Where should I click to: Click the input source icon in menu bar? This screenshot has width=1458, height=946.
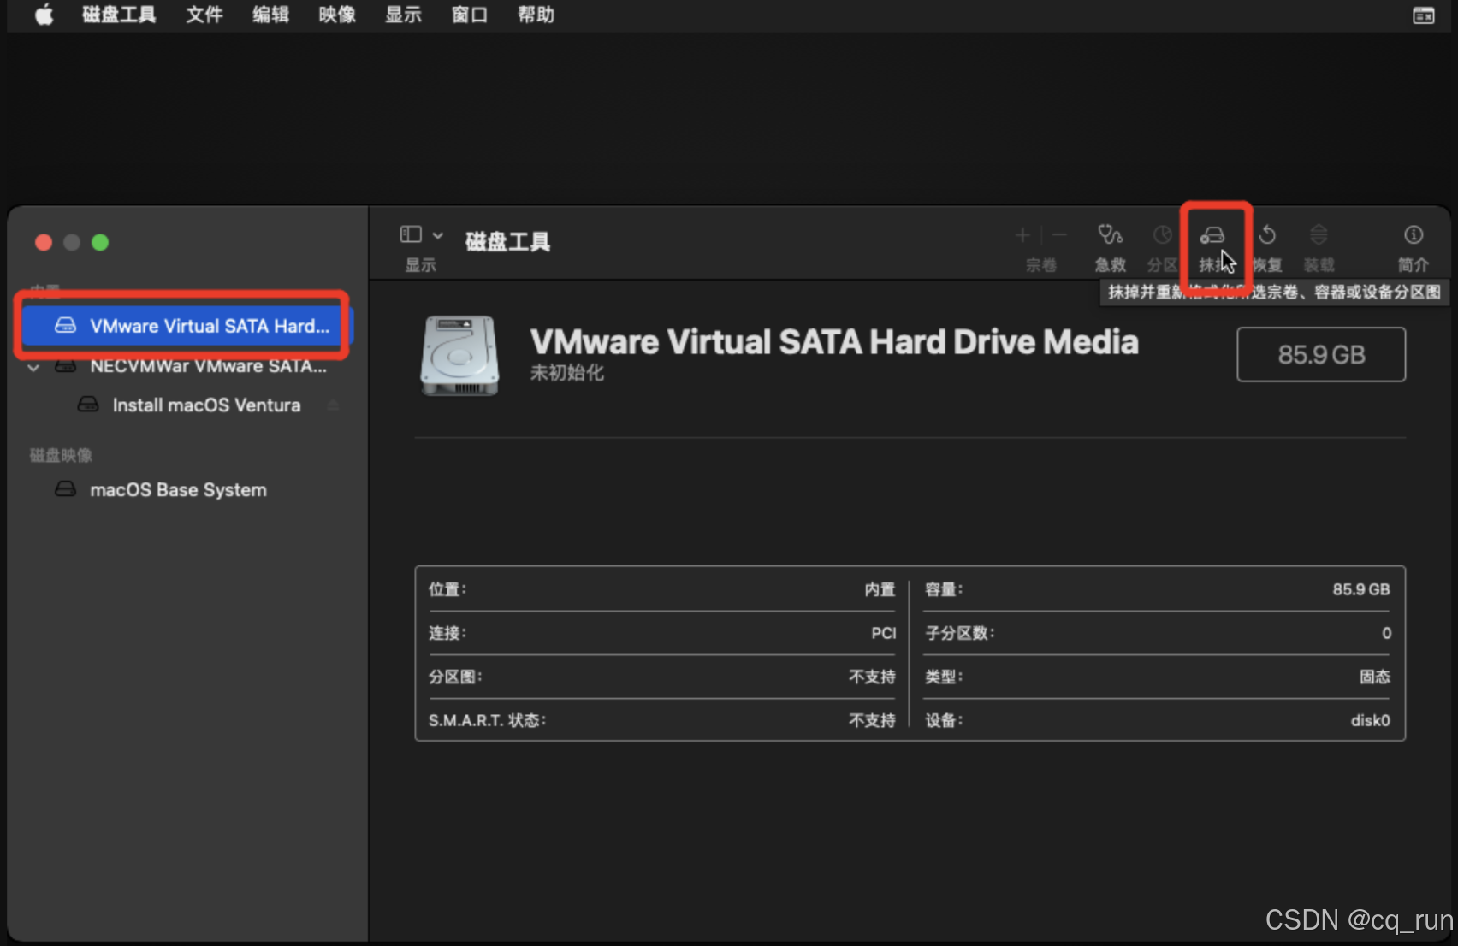tap(1424, 15)
